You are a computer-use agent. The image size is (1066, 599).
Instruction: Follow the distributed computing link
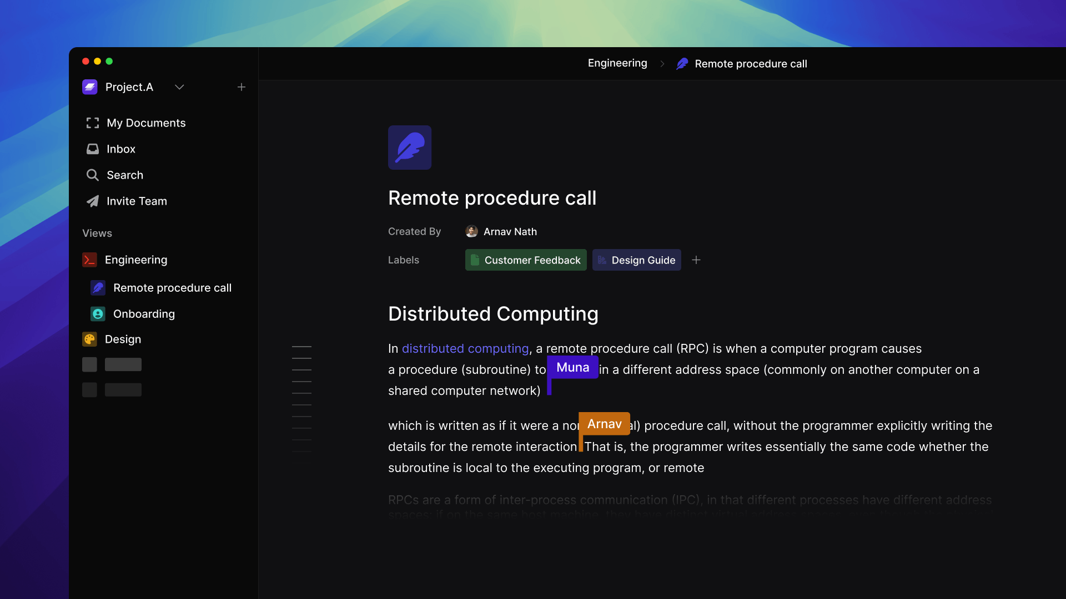465,349
